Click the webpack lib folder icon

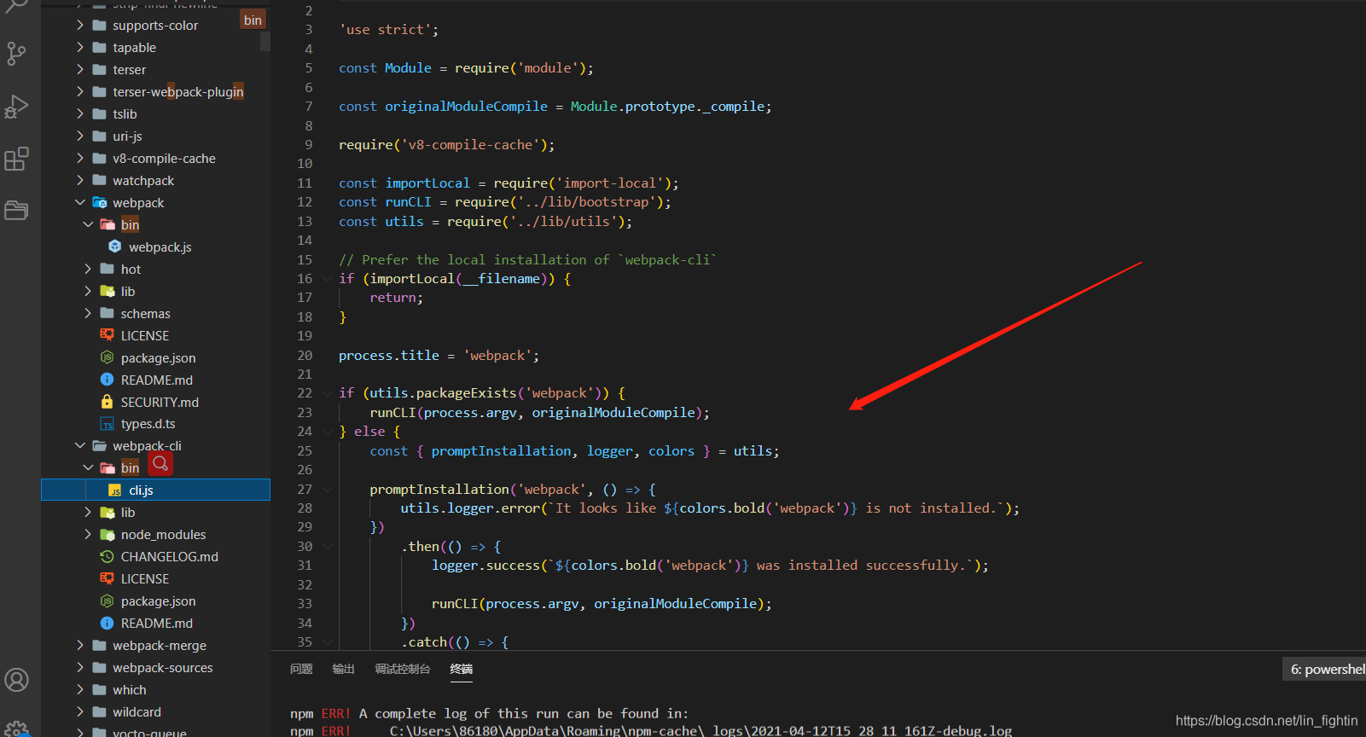point(108,291)
